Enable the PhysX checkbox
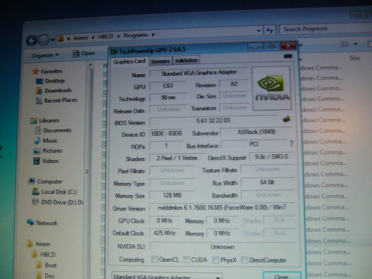Image resolution: width=372 pixels, height=279 pixels. click(216, 260)
